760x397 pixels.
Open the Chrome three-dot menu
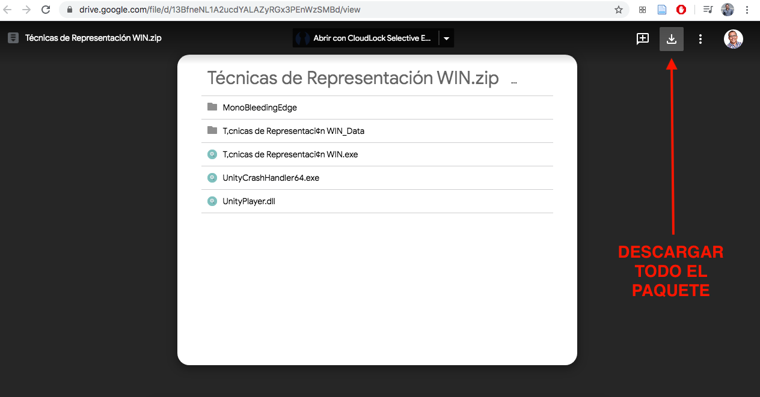[x=747, y=10]
